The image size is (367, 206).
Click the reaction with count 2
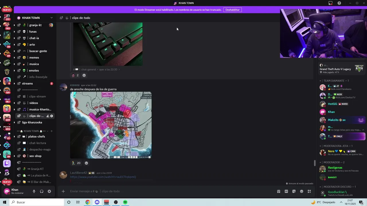[75, 76]
